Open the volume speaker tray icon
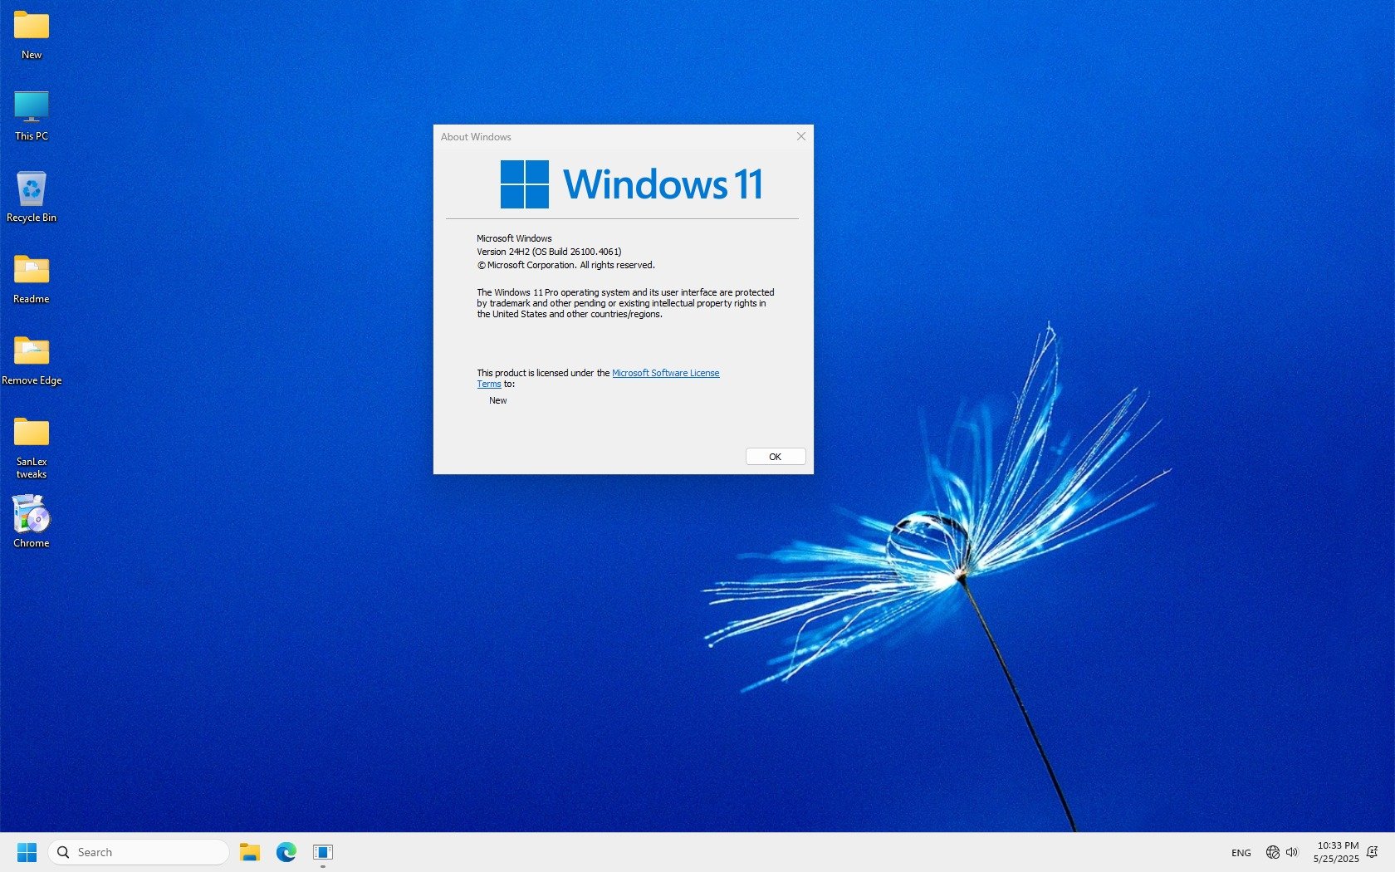The image size is (1395, 872). point(1292,852)
